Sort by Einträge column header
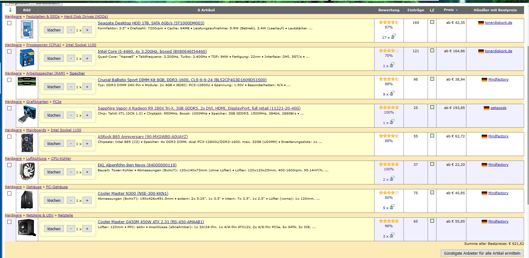529x258 pixels. coord(416,10)
